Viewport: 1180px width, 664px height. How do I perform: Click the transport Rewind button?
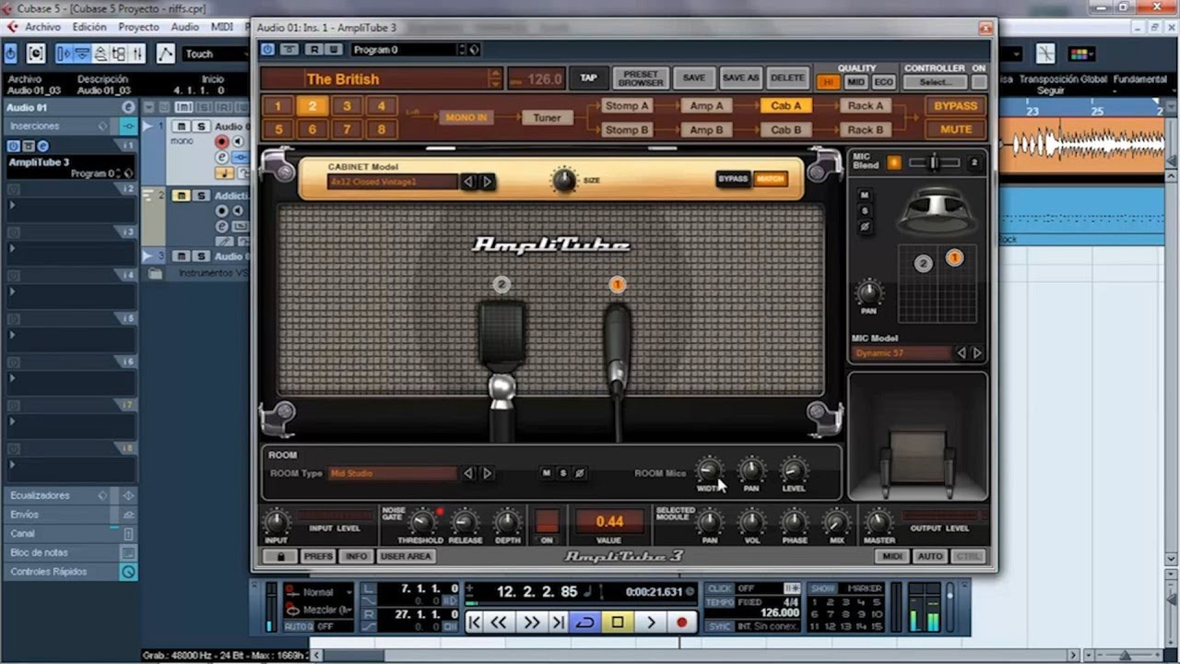click(x=499, y=622)
